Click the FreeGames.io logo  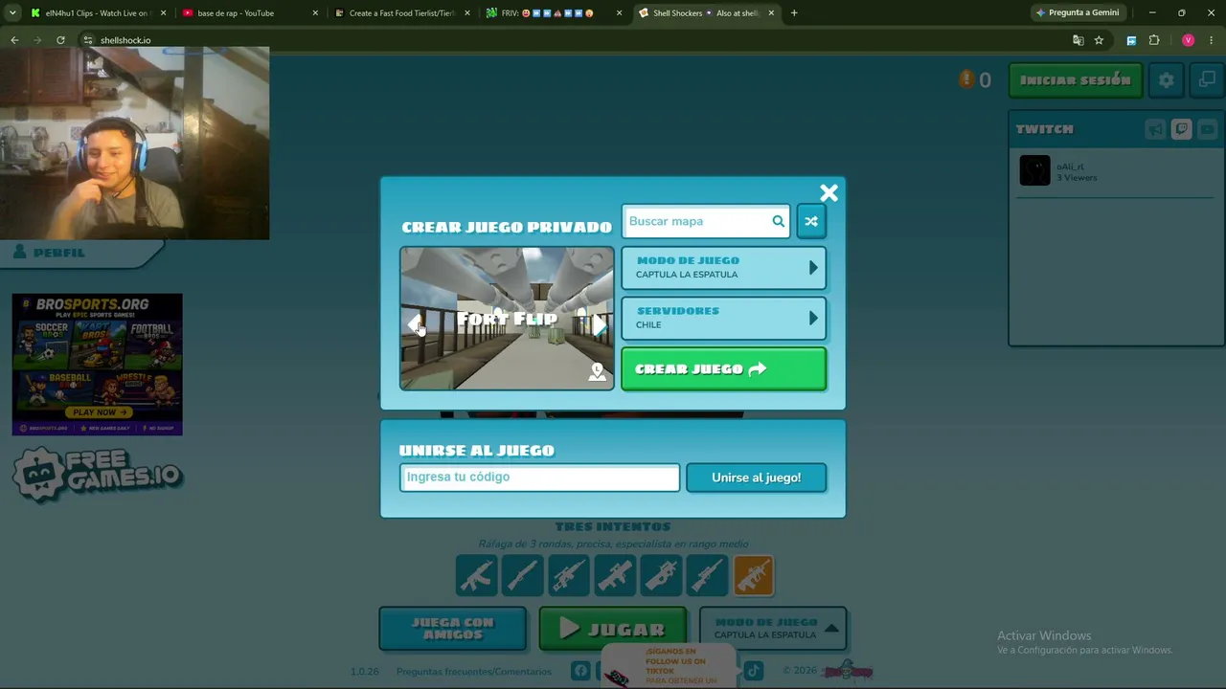(x=97, y=475)
